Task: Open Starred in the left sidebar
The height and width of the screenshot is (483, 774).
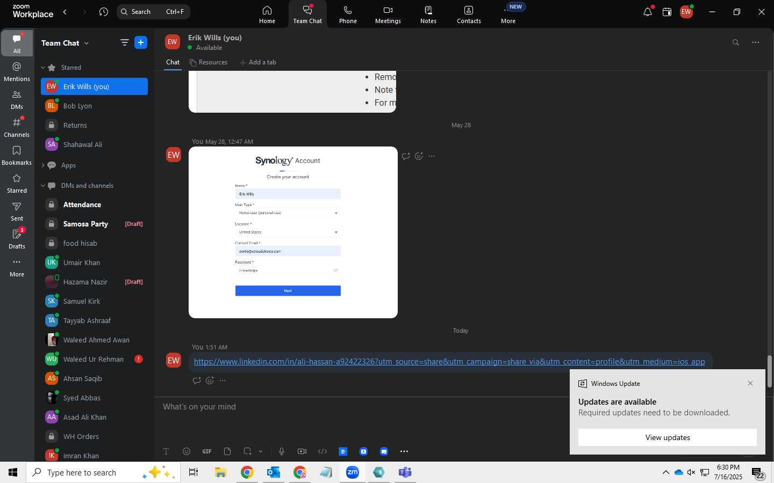Action: 17,183
